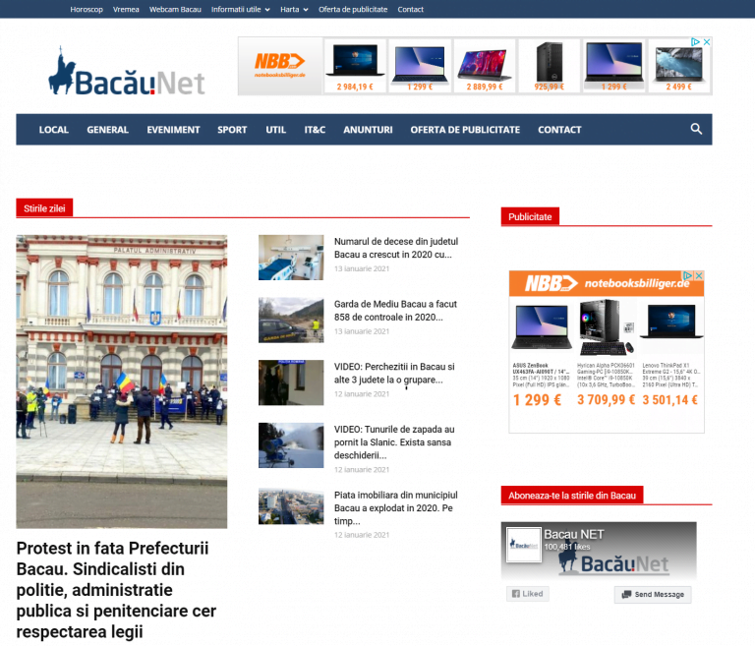755x646 pixels.
Task: Click the 2 984,19 € laptop in top banner
Action: 355,67
